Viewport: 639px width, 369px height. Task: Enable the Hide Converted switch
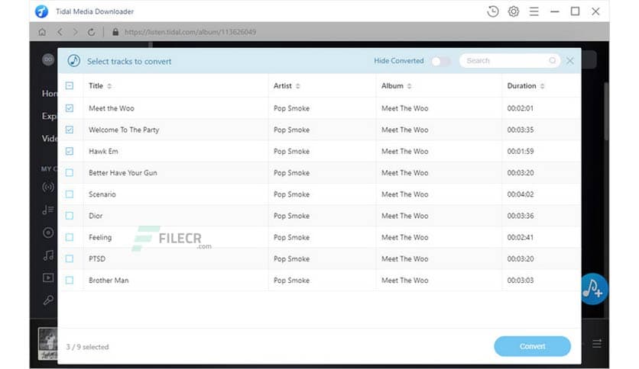440,61
